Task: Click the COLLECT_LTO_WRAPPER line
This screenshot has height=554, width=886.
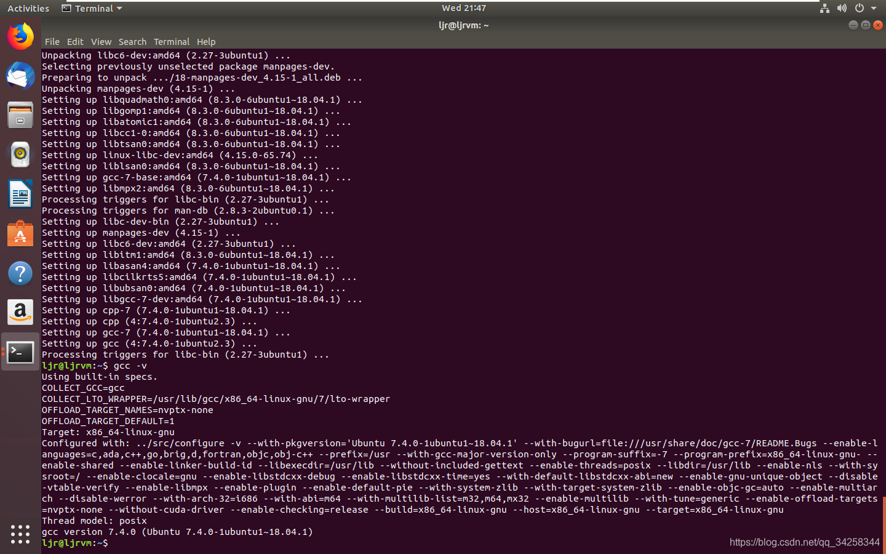Action: (216, 399)
